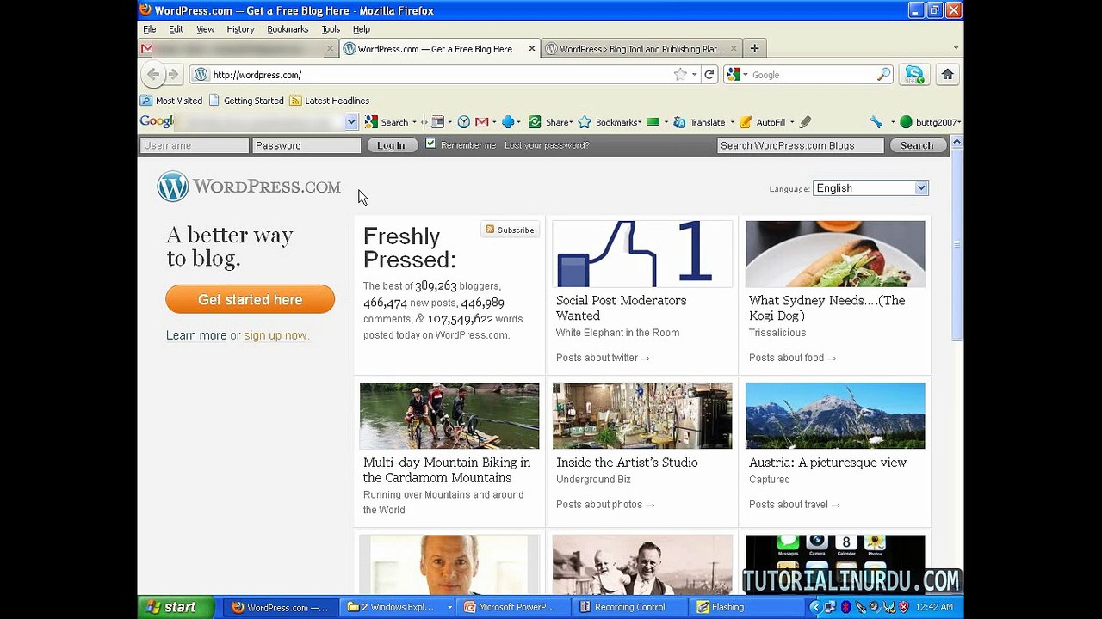Image resolution: width=1102 pixels, height=619 pixels.
Task: Close the WordPress Blog Tool tab
Action: pos(734,49)
